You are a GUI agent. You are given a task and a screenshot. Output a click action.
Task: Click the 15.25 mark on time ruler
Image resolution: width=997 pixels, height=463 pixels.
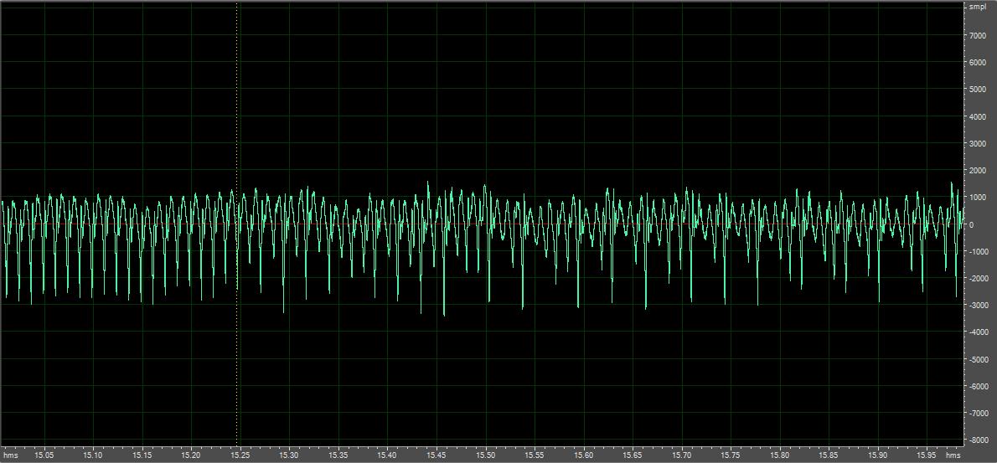coord(240,455)
